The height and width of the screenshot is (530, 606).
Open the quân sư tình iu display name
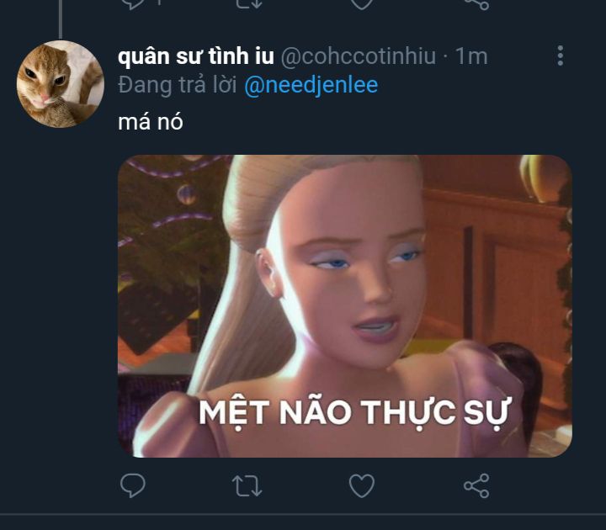coord(196,56)
